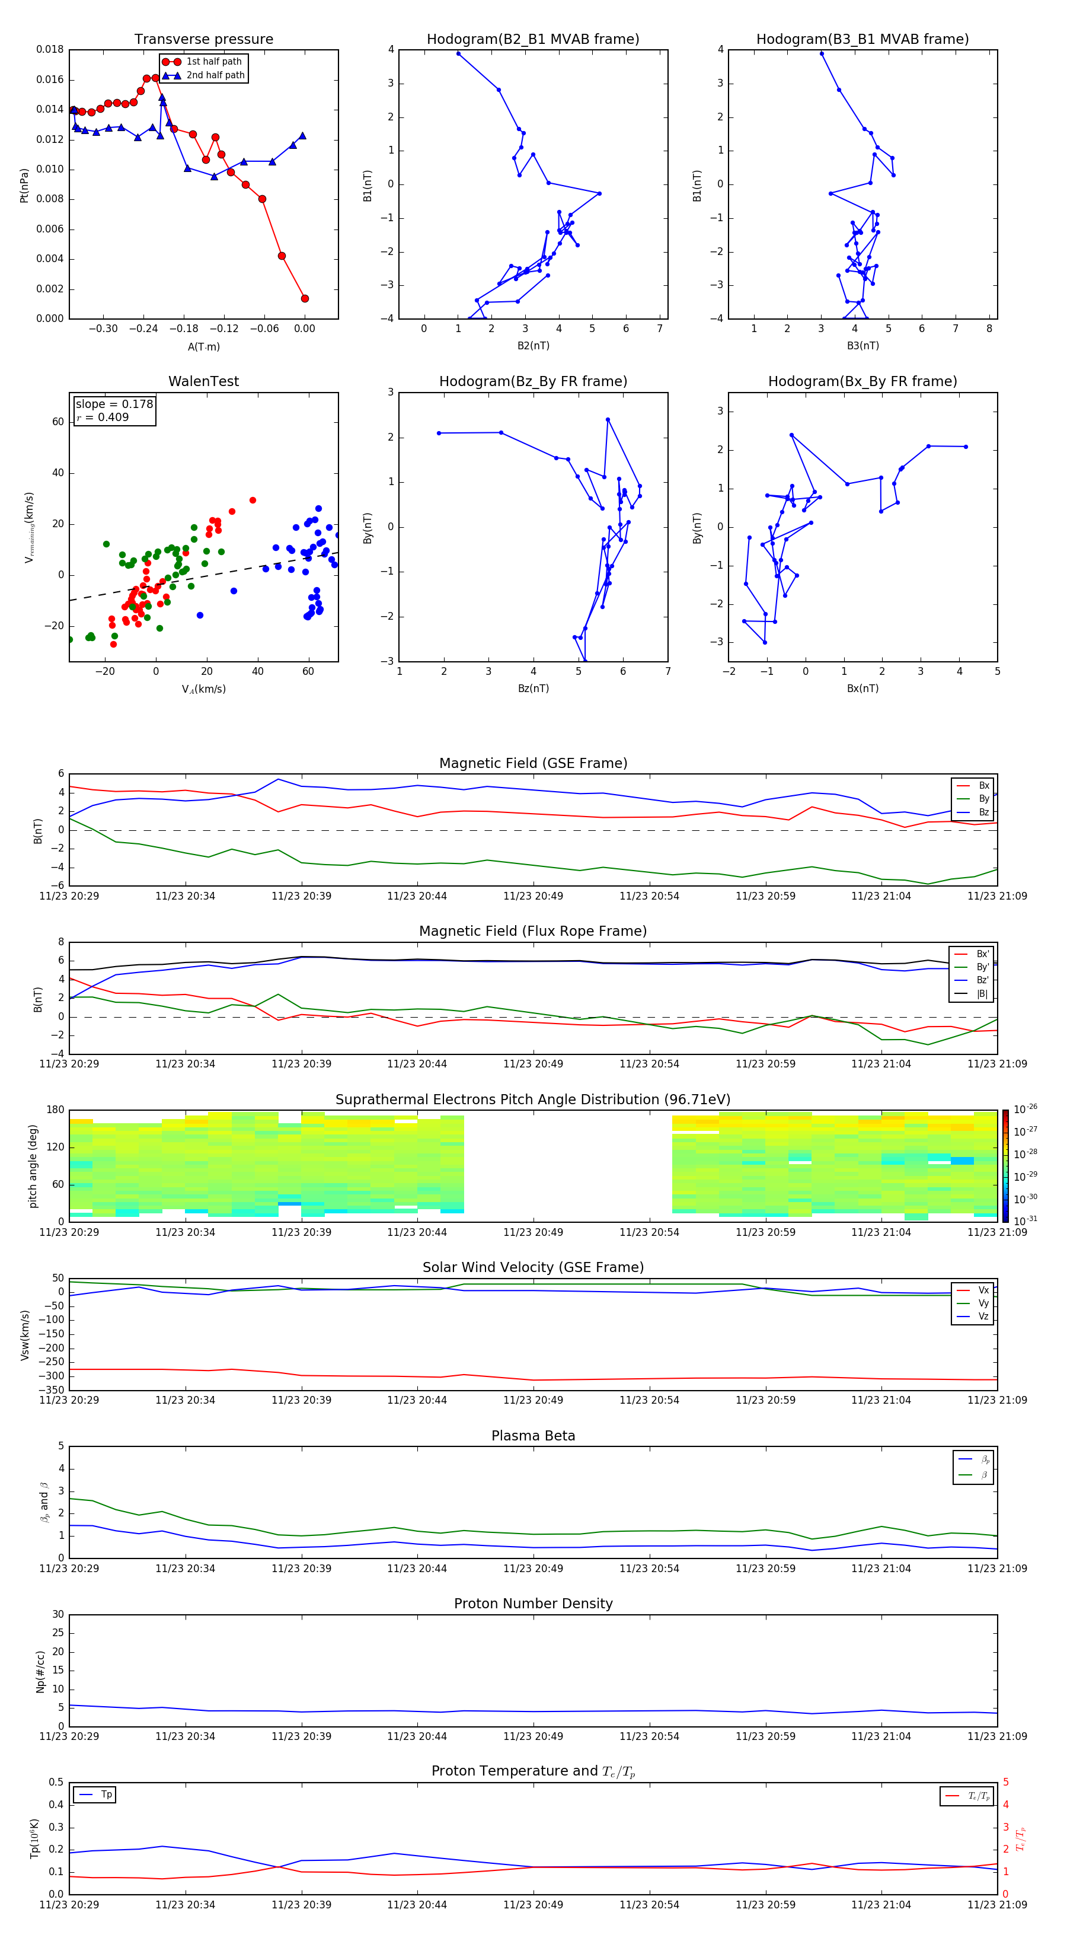The height and width of the screenshot is (1957, 1067).
Task: Click the 'Hodogram(Bx_By FR frame)' title
Action: point(862,381)
